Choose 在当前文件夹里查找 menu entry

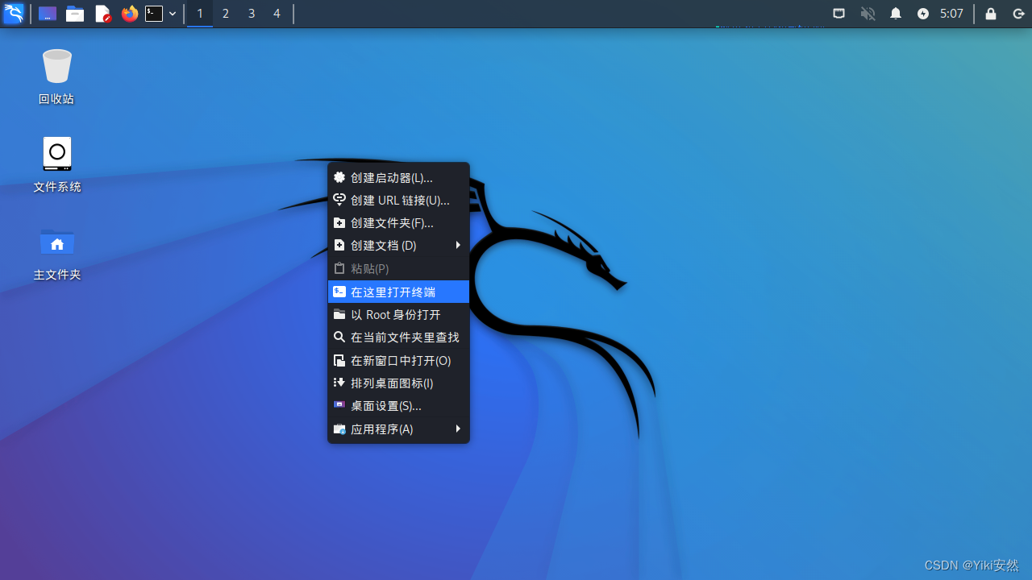[398, 337]
